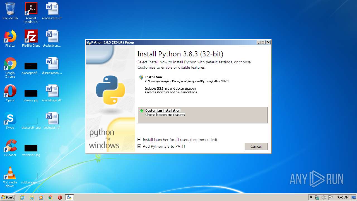
Task: Launch CCleaner desktop shortcut
Action: 10,148
